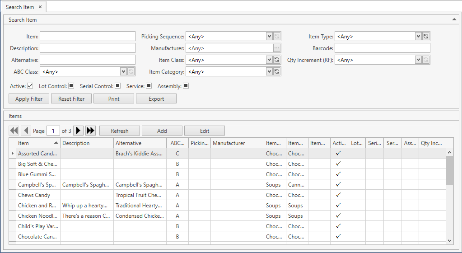This screenshot has width=462, height=253.
Task: Refresh the ABC Class list
Action: pyautogui.click(x=131, y=72)
